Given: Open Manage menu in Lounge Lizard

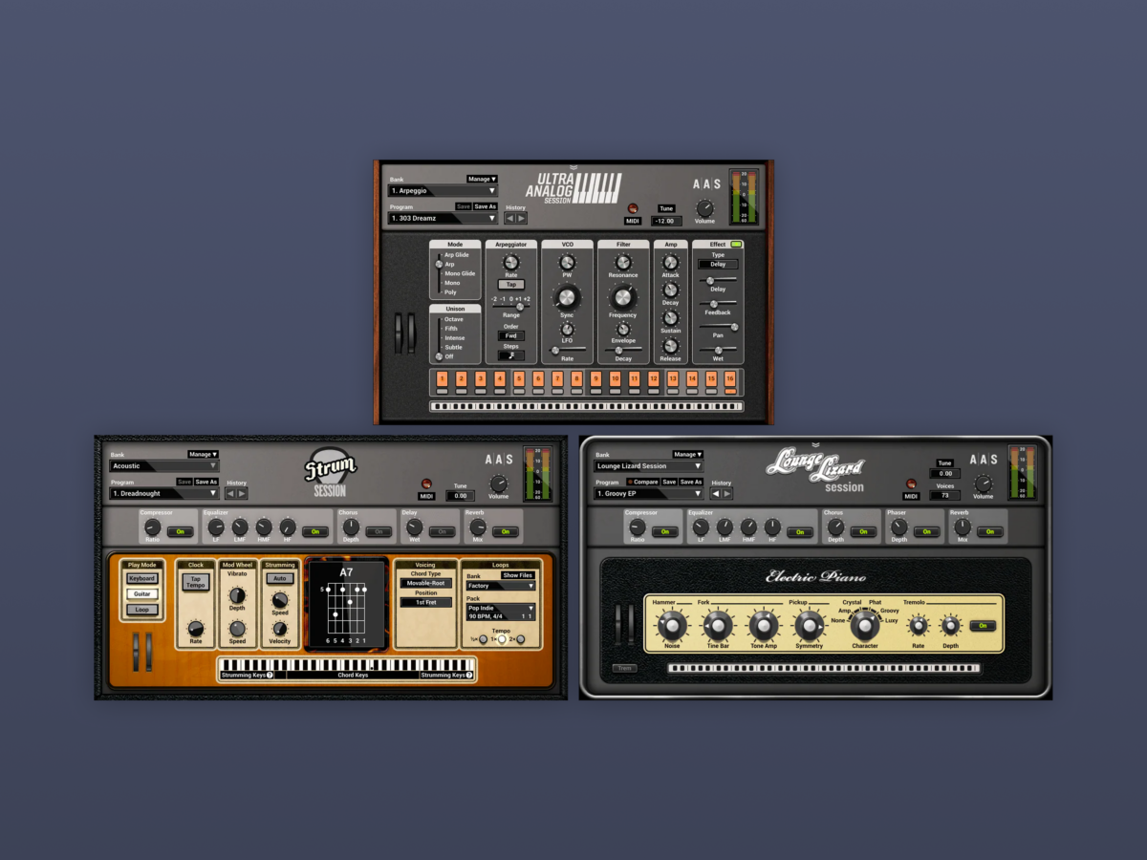Looking at the screenshot, I should (x=688, y=455).
